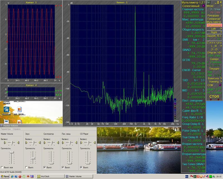Click the analyzer program icon in panel corner
The image size is (223, 179).
209,2
